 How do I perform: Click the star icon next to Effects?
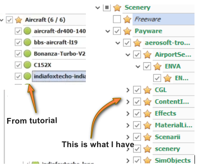(x=147, y=114)
